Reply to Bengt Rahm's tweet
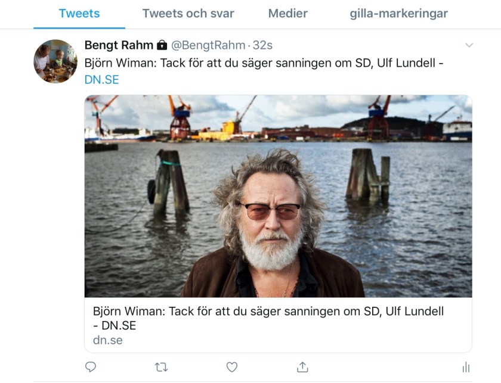This screenshot has width=501, height=383. coord(91,367)
